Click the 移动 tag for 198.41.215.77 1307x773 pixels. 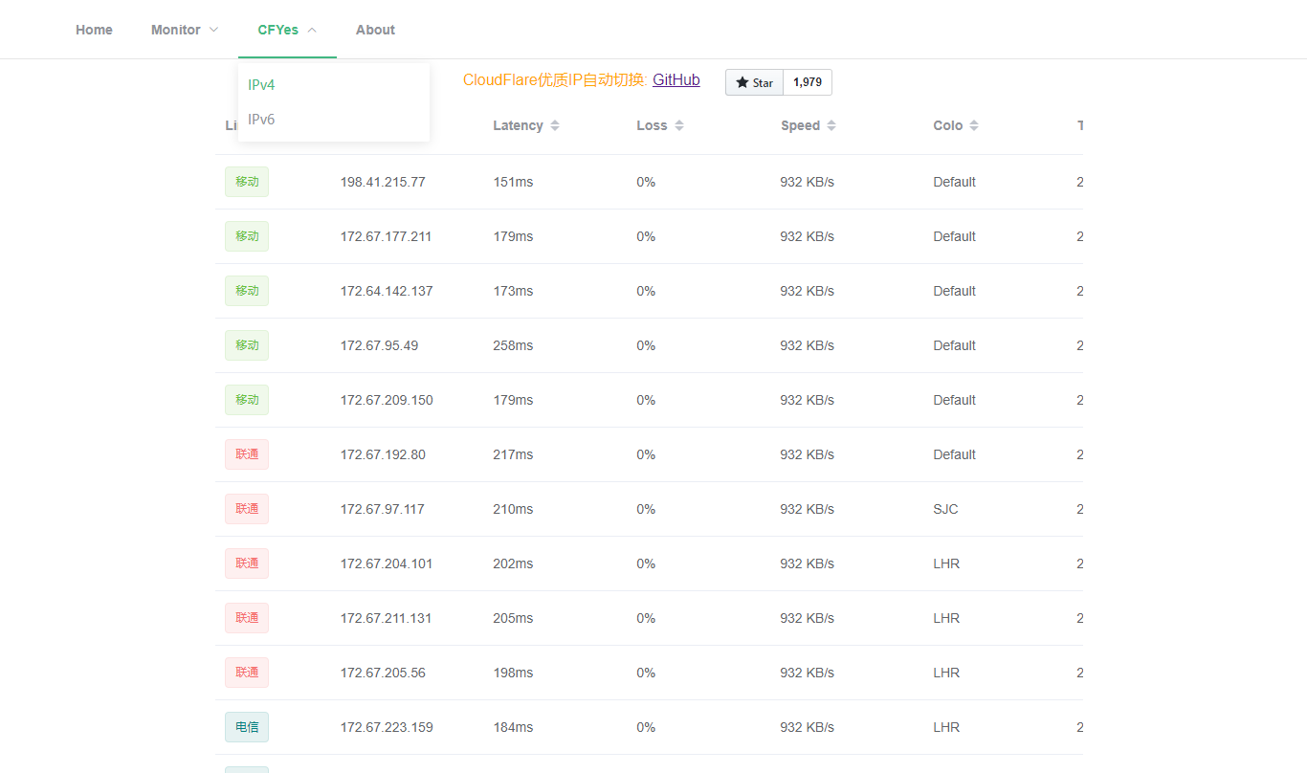[247, 182]
